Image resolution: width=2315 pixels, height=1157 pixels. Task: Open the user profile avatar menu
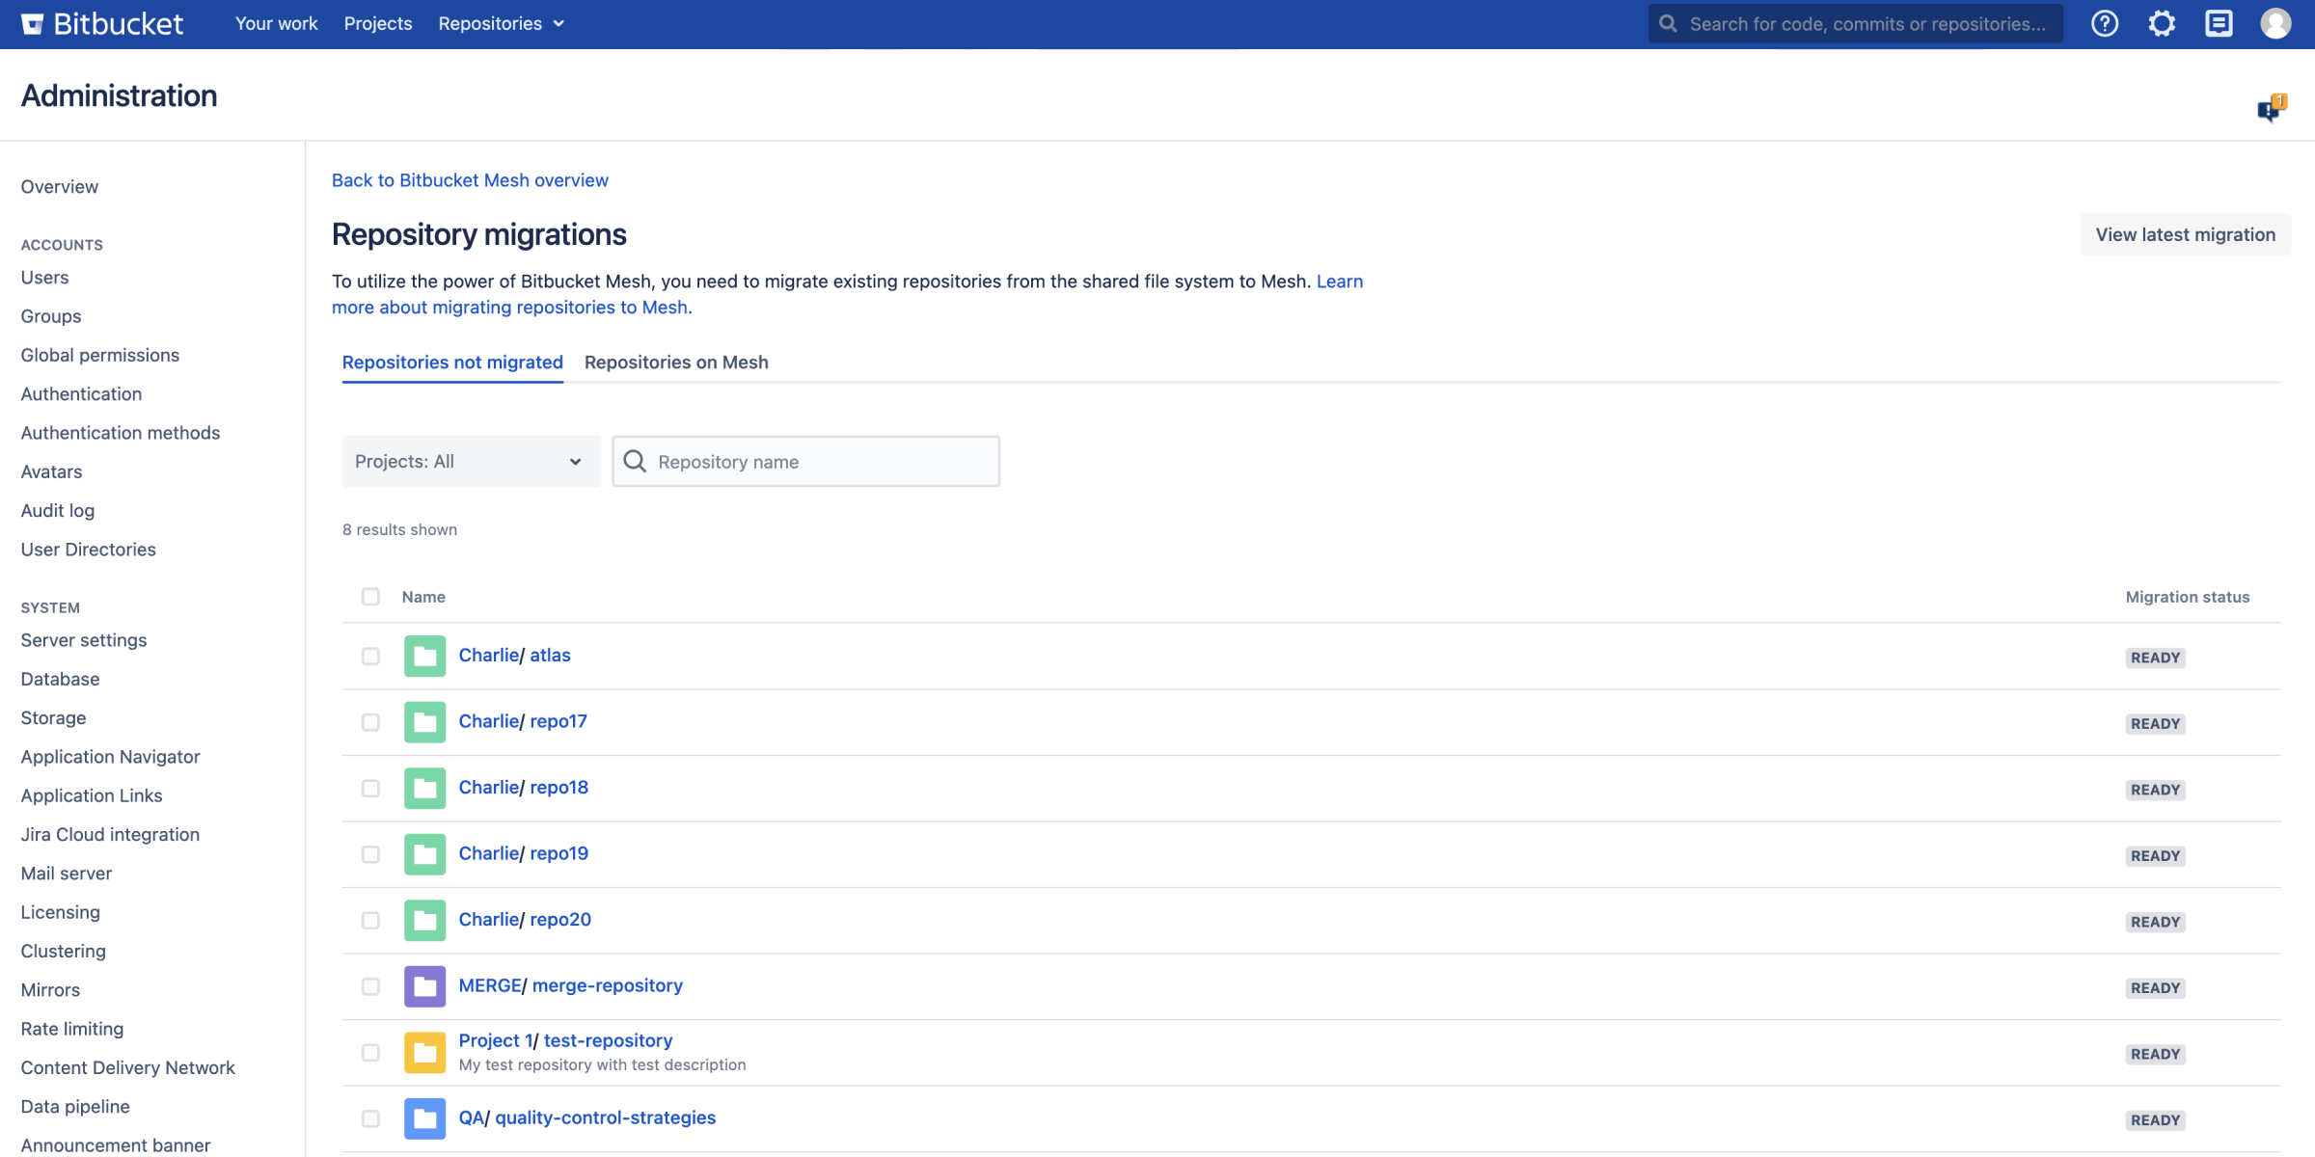point(2275,23)
